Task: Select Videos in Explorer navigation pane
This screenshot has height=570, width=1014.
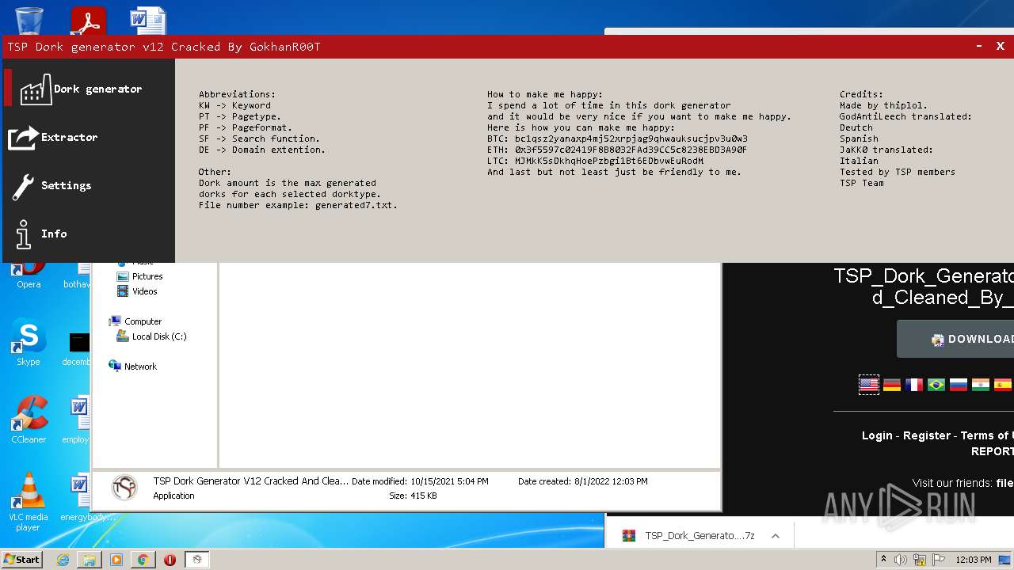Action: tap(138, 291)
